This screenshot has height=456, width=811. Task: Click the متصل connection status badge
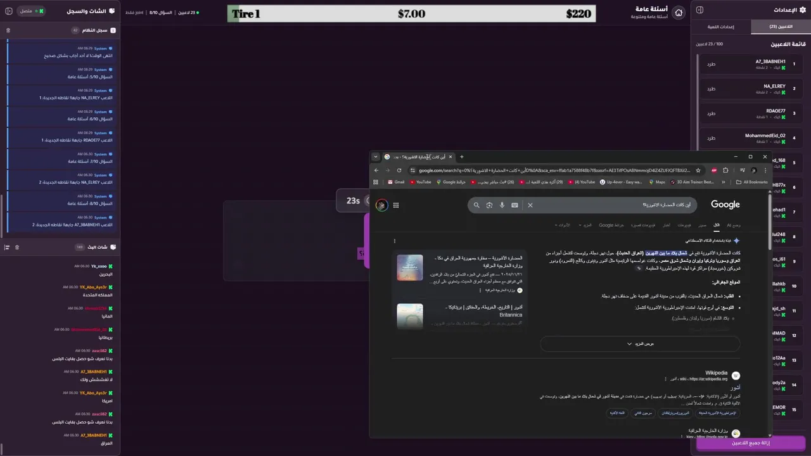[31, 11]
